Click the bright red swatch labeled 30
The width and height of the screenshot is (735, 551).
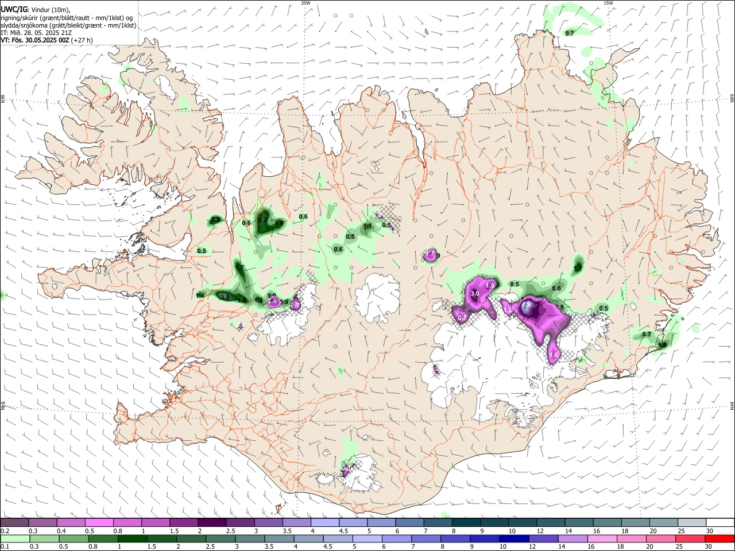click(x=720, y=538)
